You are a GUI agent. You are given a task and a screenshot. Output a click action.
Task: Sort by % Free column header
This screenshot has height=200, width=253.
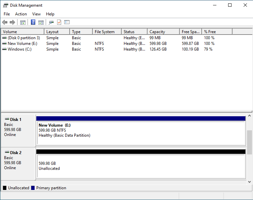pos(217,32)
